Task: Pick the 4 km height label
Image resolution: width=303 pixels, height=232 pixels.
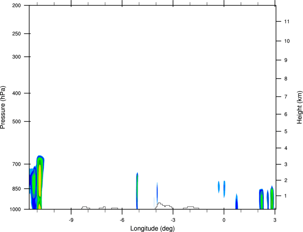Action: click(x=286, y=148)
